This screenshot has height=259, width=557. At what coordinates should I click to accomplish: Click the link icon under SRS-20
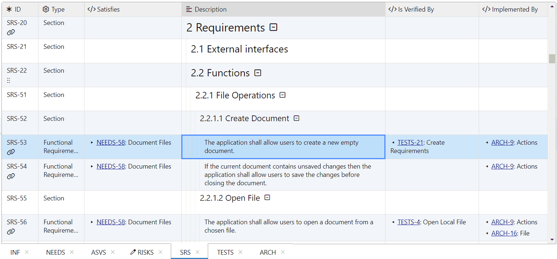click(11, 32)
